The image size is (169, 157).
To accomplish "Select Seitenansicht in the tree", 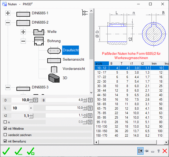I will click(73, 60).
